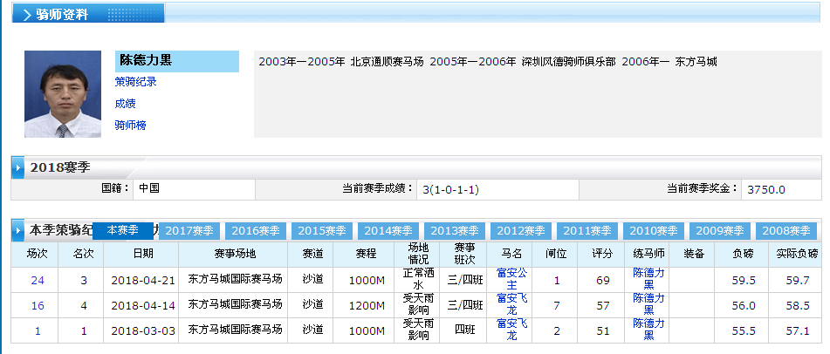Open the 骑师榜 link

130,126
